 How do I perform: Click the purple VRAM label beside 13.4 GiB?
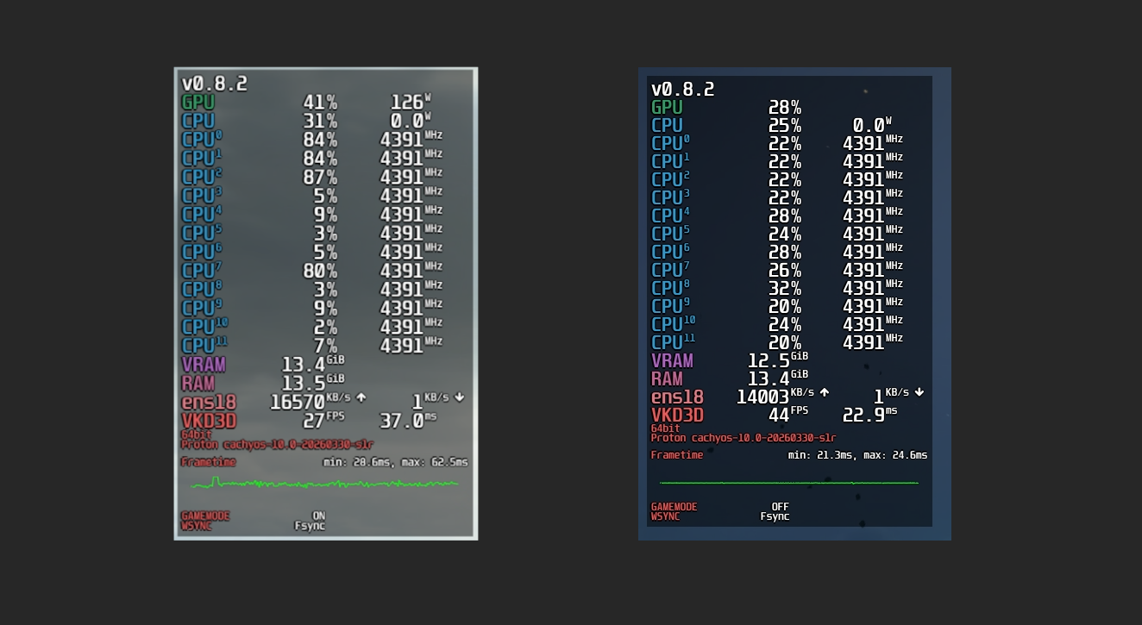coord(204,364)
